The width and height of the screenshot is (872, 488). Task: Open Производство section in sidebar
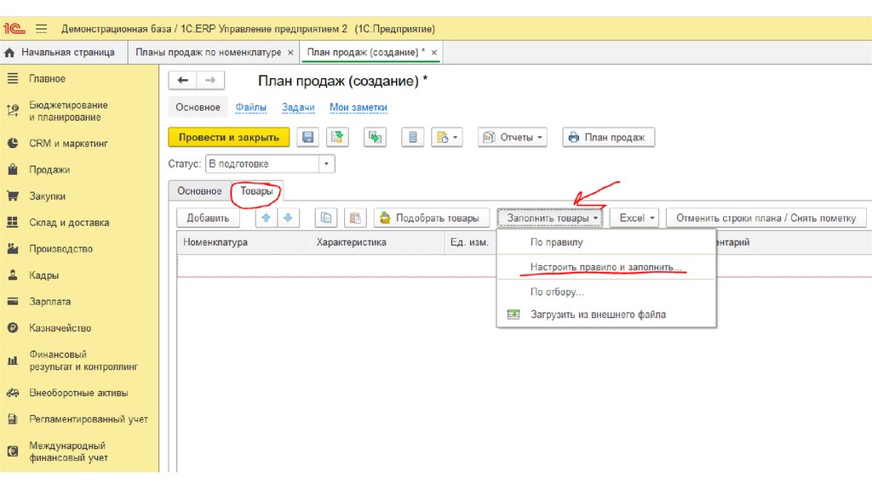pos(60,249)
